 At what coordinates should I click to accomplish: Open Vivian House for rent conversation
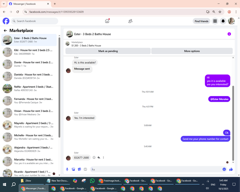tap(29, 113)
